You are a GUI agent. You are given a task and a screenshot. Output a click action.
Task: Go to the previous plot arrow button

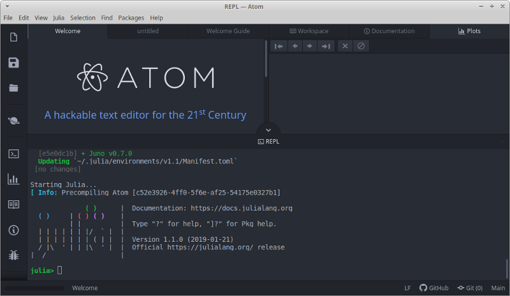295,46
